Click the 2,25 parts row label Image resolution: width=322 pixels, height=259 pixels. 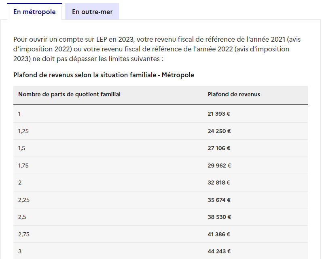(23, 200)
